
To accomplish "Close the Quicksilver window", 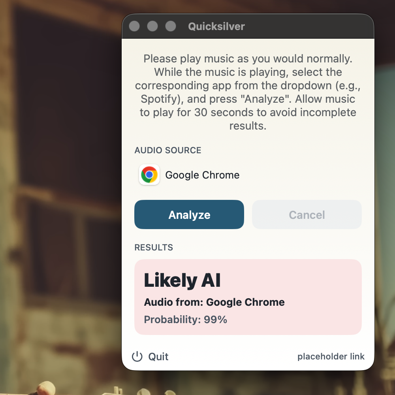I will tap(134, 26).
